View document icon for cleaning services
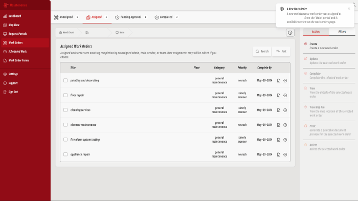Image resolution: width=358 pixels, height=201 pixels. 279,110
